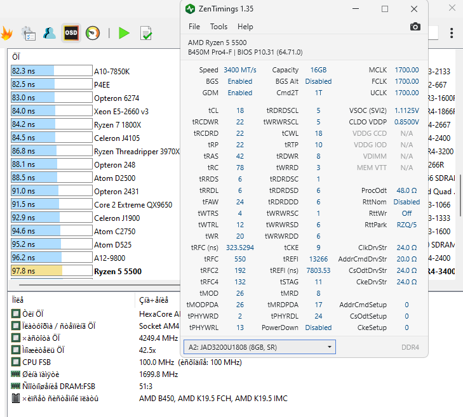The width and height of the screenshot is (463, 417).
Task: Click the CPU icon on HexaCore row
Action: [16, 314]
